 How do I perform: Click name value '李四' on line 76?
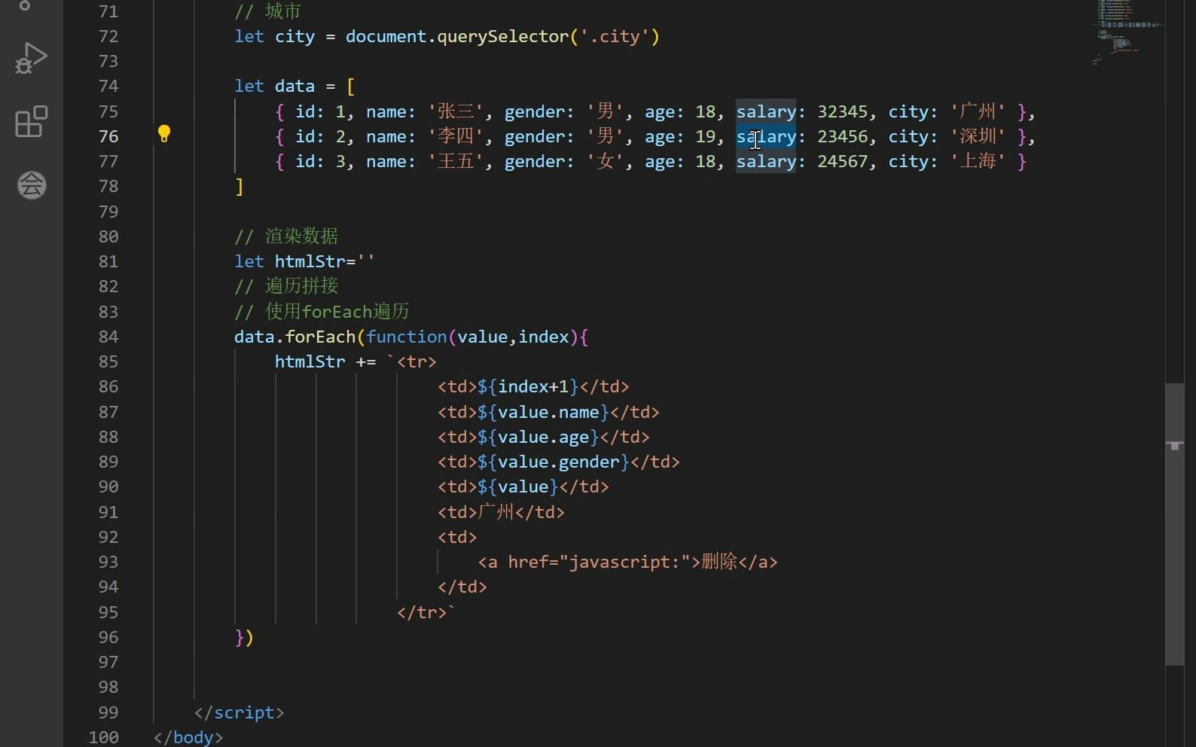[x=456, y=136]
